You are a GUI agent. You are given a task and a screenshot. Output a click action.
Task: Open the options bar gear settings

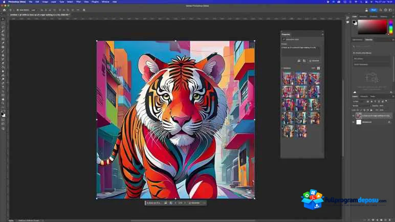tap(84, 10)
